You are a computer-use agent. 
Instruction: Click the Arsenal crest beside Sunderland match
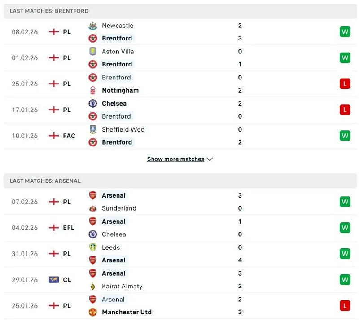93,195
